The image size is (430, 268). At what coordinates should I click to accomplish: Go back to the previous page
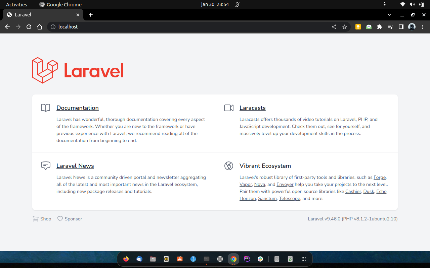coord(7,27)
